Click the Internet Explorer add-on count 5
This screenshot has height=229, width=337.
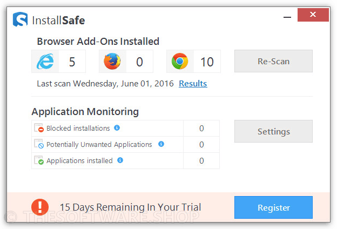[x=72, y=62]
